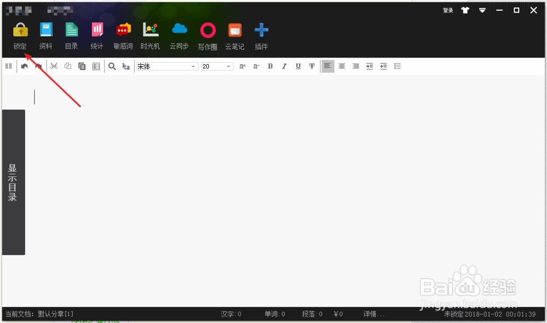Image resolution: width=547 pixels, height=323 pixels.
Task: Open the 云笔记 notebook icon
Action: [235, 31]
